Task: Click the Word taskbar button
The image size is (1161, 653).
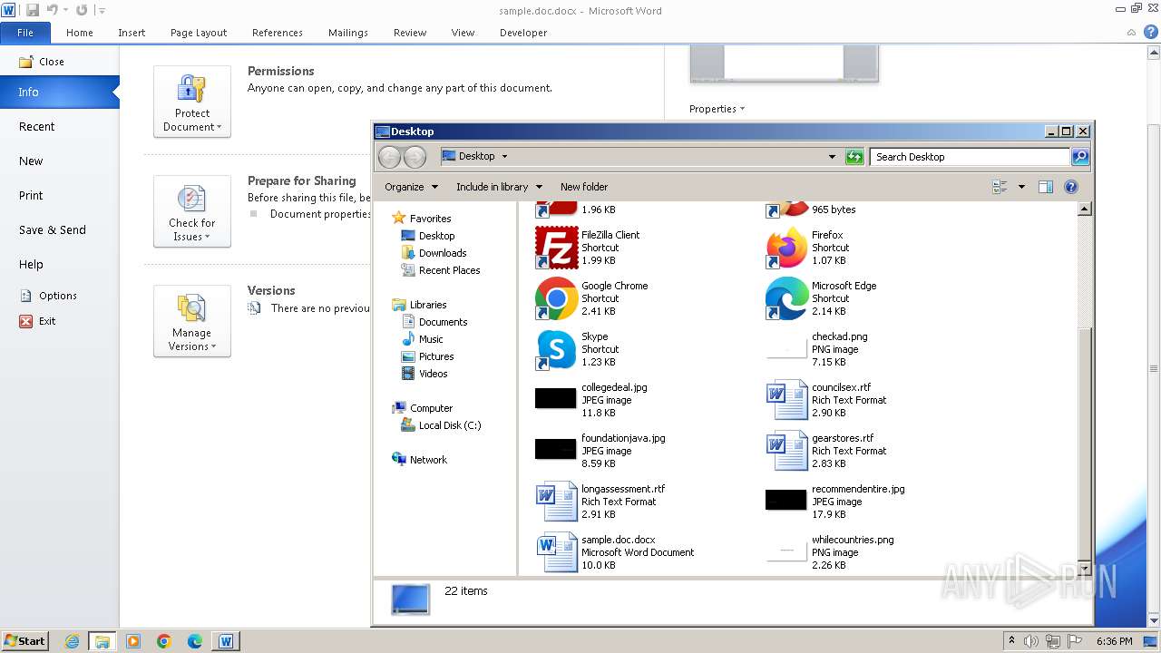Action: pyautogui.click(x=226, y=641)
